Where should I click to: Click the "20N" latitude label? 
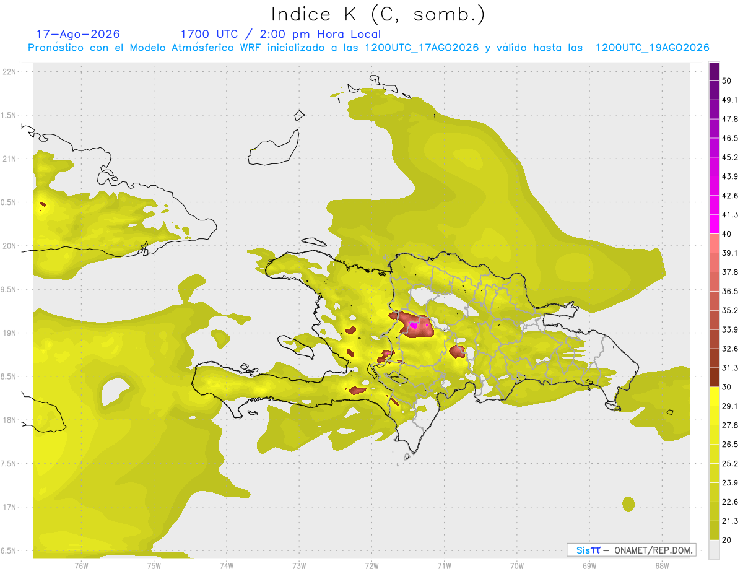point(11,246)
